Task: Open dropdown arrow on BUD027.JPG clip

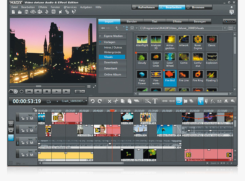Action: pyautogui.click(x=115, y=135)
